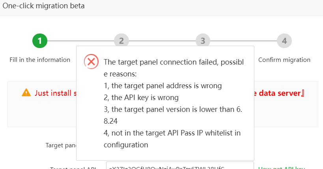323x169 pixels.
Task: Focus the target panel API key field
Action: point(180,167)
